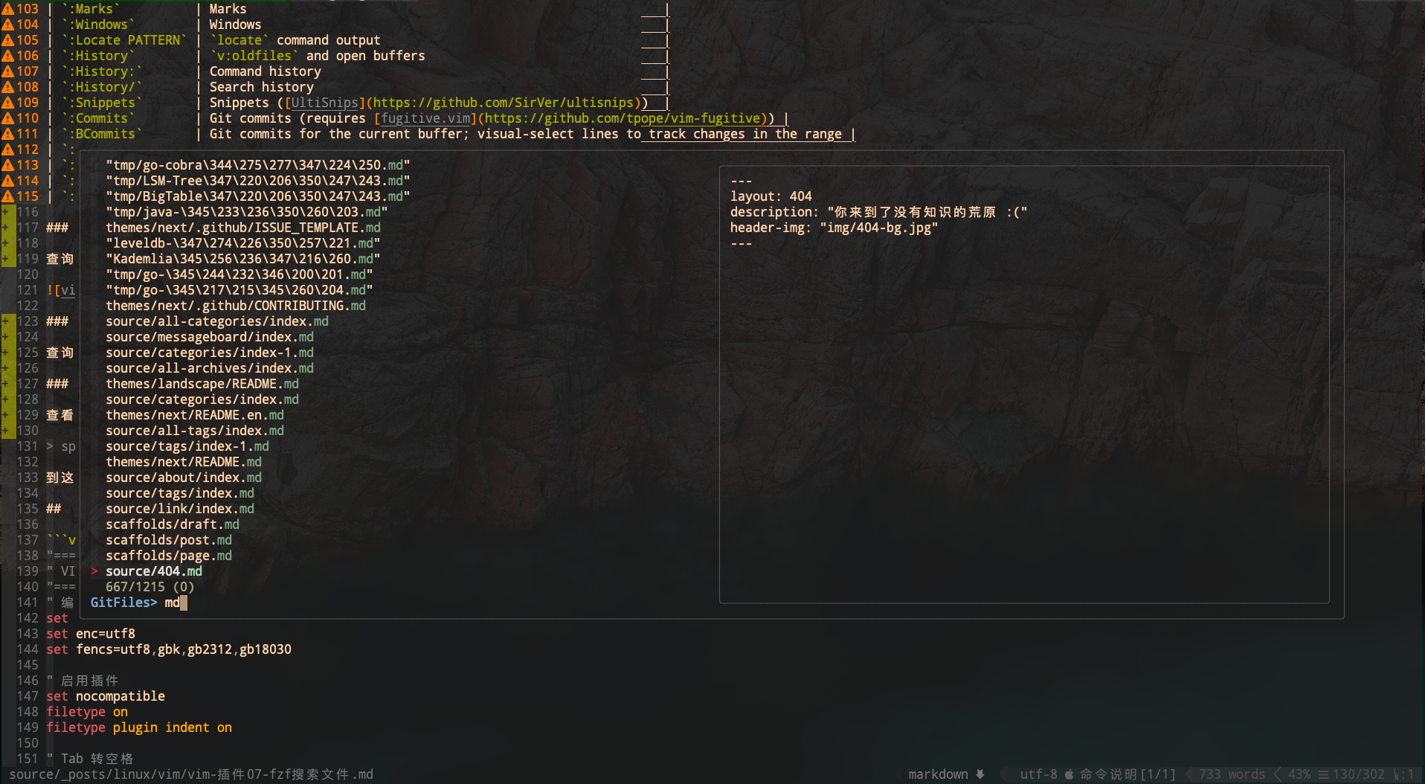This screenshot has width=1425, height=784.
Task: Click the ':Snippets' command cell
Action: 102,103
